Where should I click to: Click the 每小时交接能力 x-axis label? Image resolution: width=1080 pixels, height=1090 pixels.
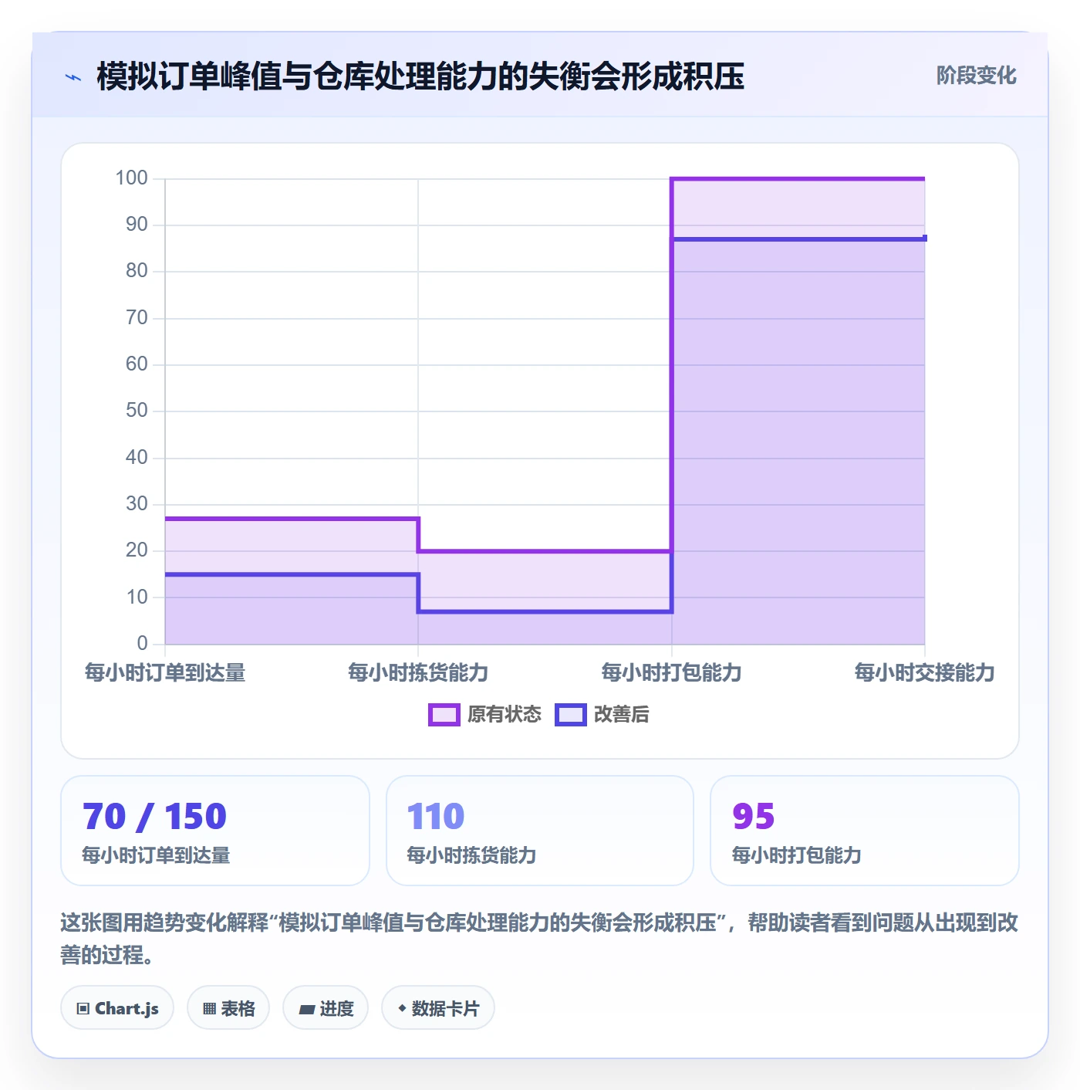925,673
